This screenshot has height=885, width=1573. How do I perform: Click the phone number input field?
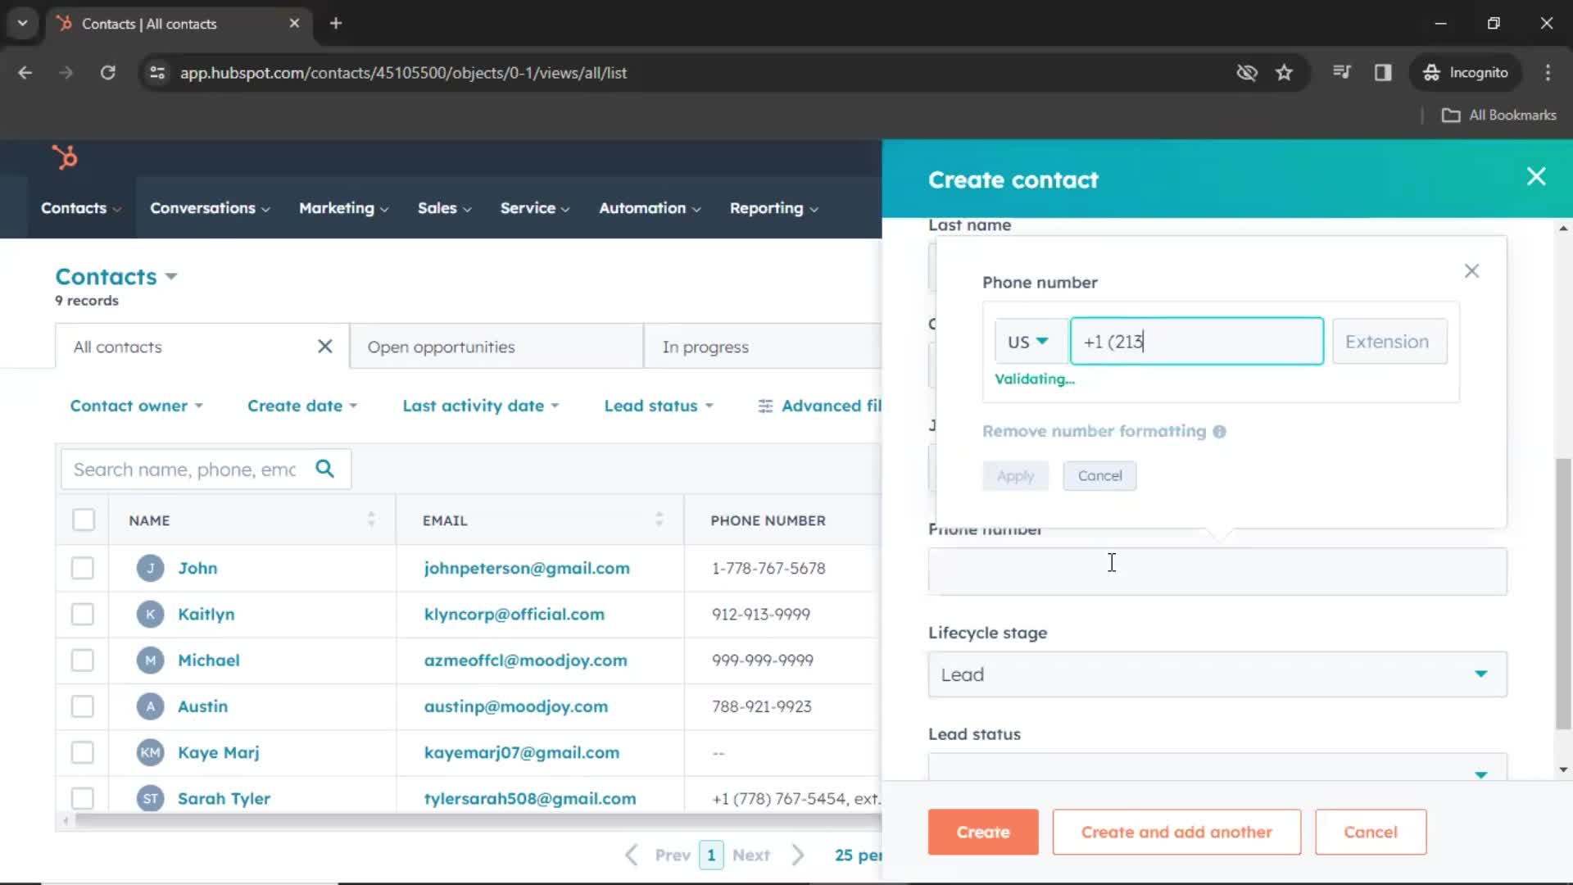point(1196,342)
